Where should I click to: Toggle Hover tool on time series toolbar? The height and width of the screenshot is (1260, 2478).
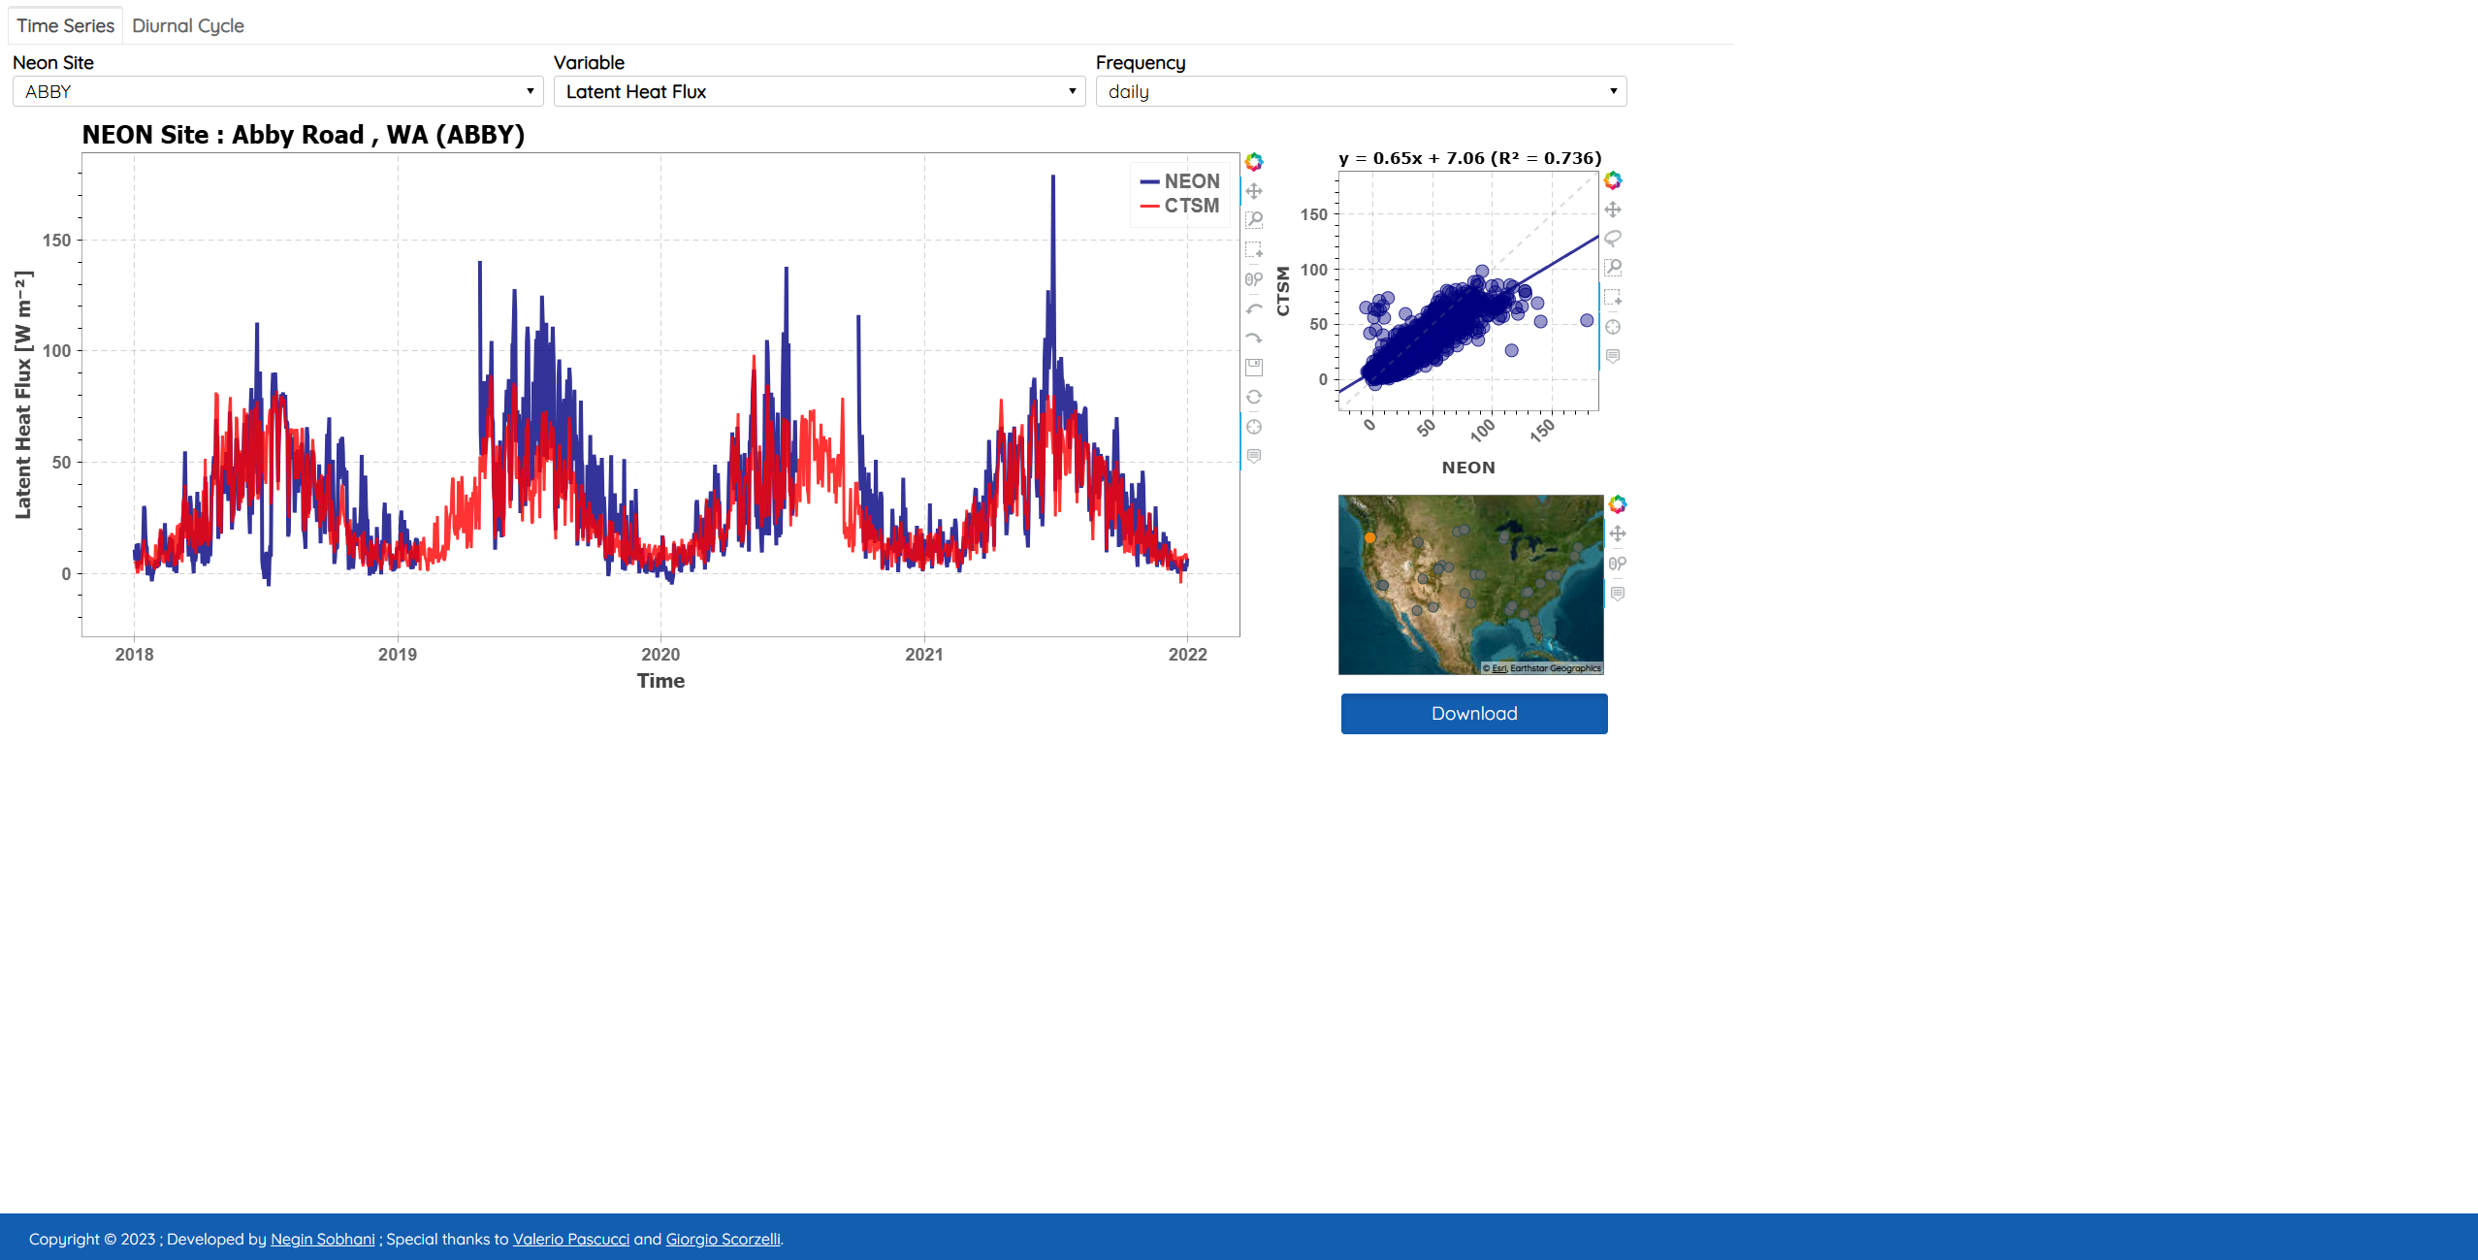1254,456
